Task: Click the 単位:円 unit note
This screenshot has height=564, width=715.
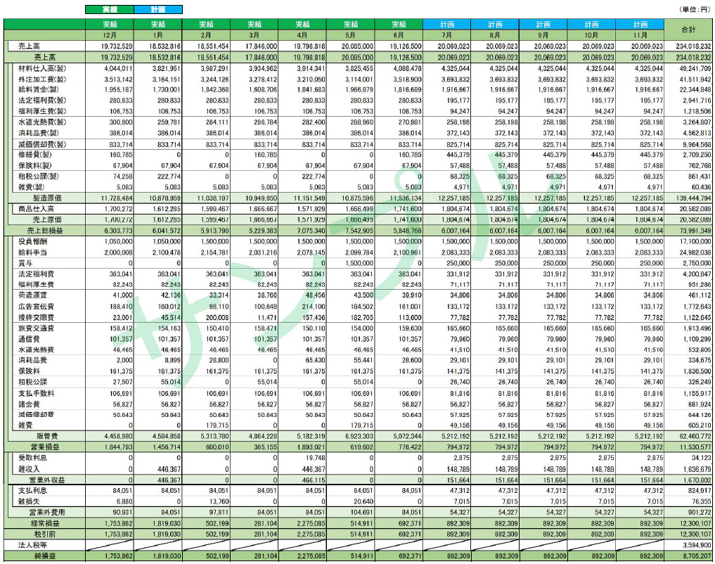Action: pos(695,9)
